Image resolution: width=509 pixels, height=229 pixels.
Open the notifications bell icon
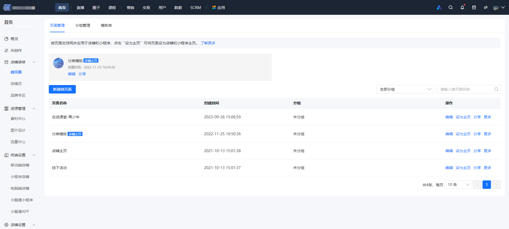point(462,7)
